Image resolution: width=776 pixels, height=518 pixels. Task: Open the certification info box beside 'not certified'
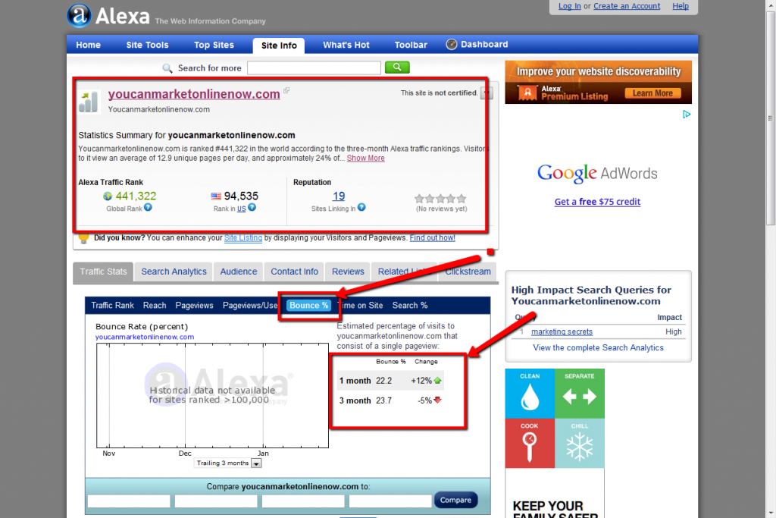point(486,92)
